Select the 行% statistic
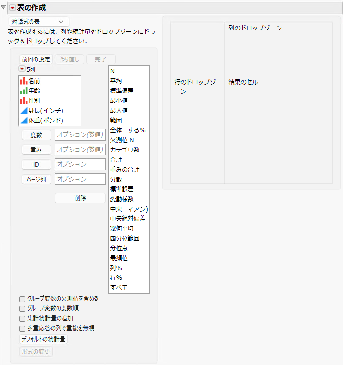The width and height of the screenshot is (343, 365). coord(129,278)
